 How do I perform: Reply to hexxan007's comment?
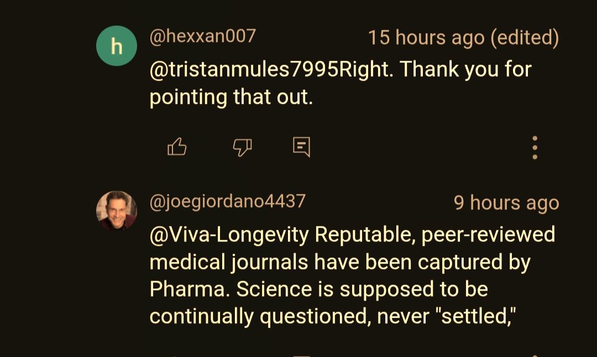[x=301, y=147]
